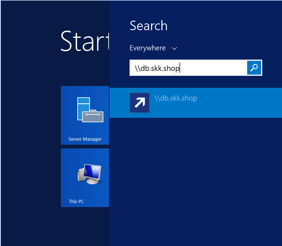Click the This PC tile label
This screenshot has width=282, height=246.
click(76, 201)
